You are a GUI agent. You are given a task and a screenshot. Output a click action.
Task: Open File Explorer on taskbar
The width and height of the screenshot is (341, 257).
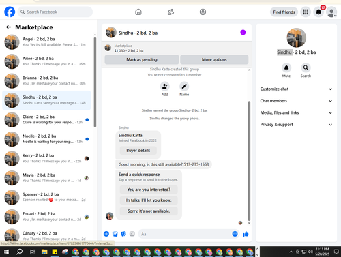[x=44, y=252]
